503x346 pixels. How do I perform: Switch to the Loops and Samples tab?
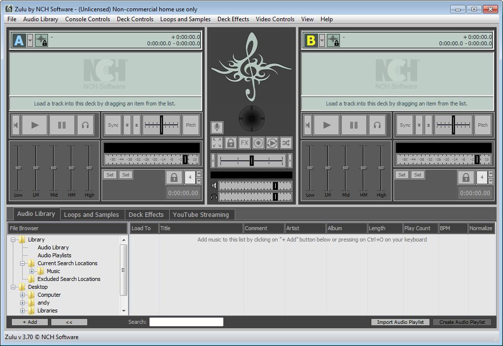point(92,214)
